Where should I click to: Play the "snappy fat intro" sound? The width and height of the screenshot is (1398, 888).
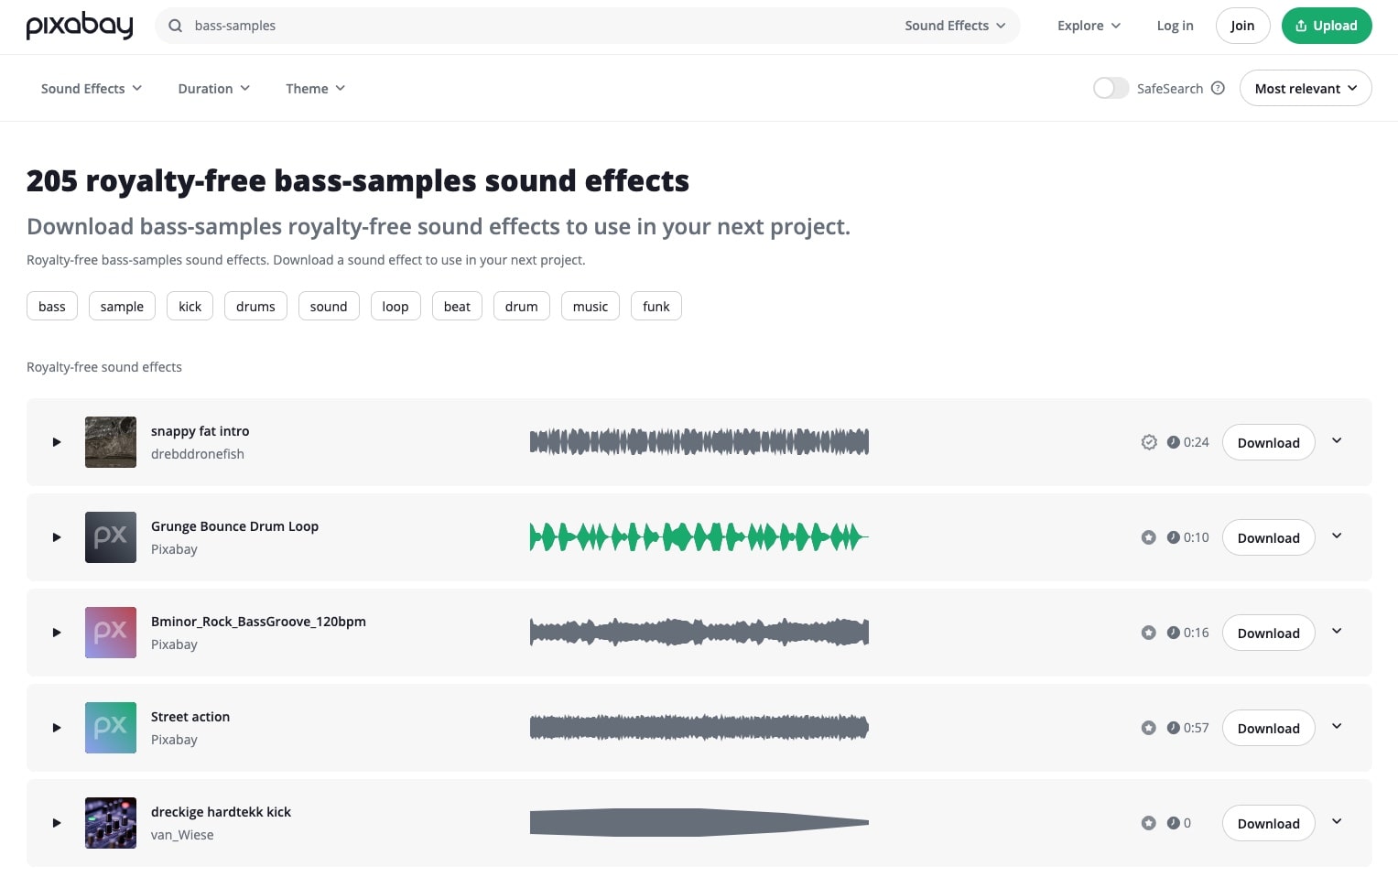[56, 442]
